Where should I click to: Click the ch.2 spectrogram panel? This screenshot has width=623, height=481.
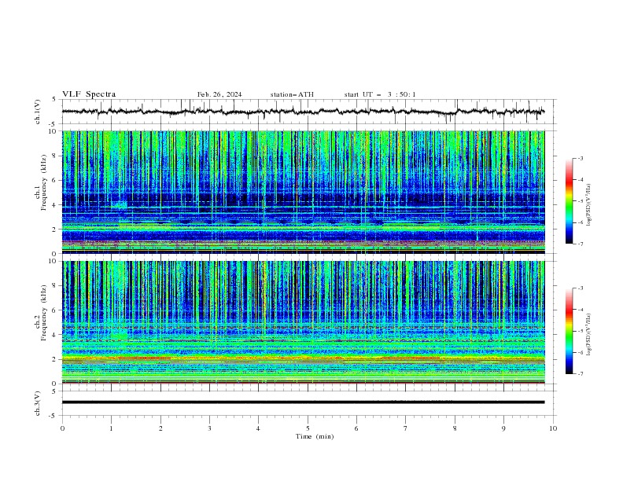coord(303,322)
